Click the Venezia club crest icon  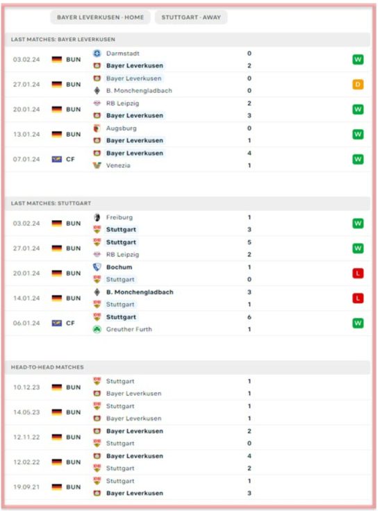97,165
